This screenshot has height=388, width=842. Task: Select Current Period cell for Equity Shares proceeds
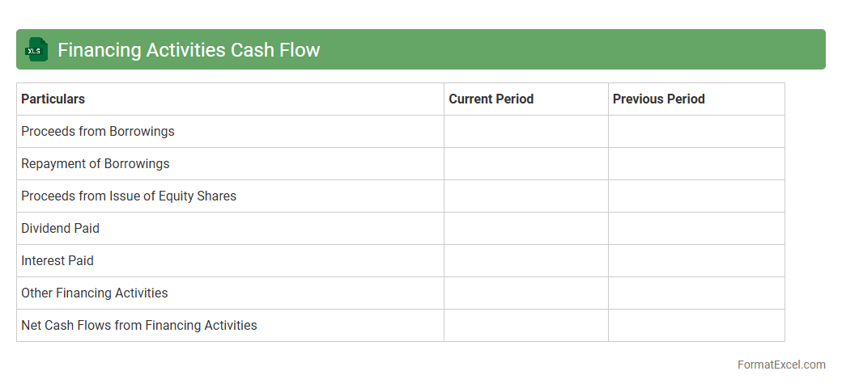pos(526,196)
